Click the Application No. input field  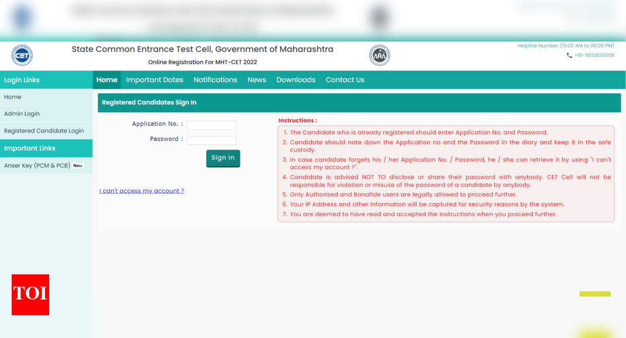point(211,124)
